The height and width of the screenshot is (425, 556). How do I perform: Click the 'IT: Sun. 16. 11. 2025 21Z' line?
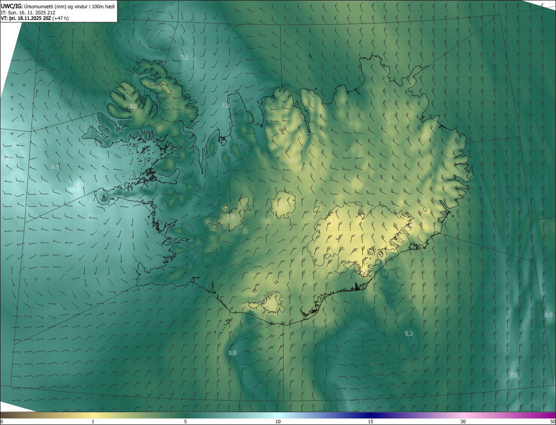pyautogui.click(x=27, y=12)
